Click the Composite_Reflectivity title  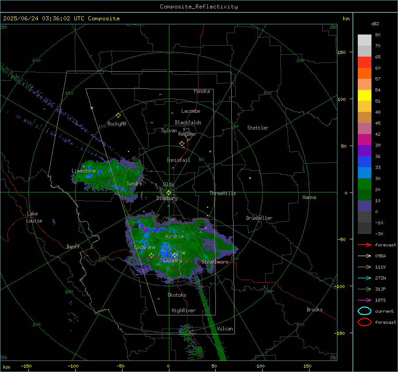[199, 7]
